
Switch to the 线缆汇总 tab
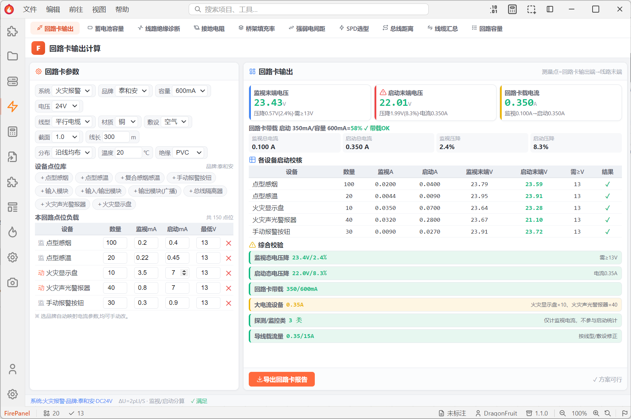click(x=443, y=28)
